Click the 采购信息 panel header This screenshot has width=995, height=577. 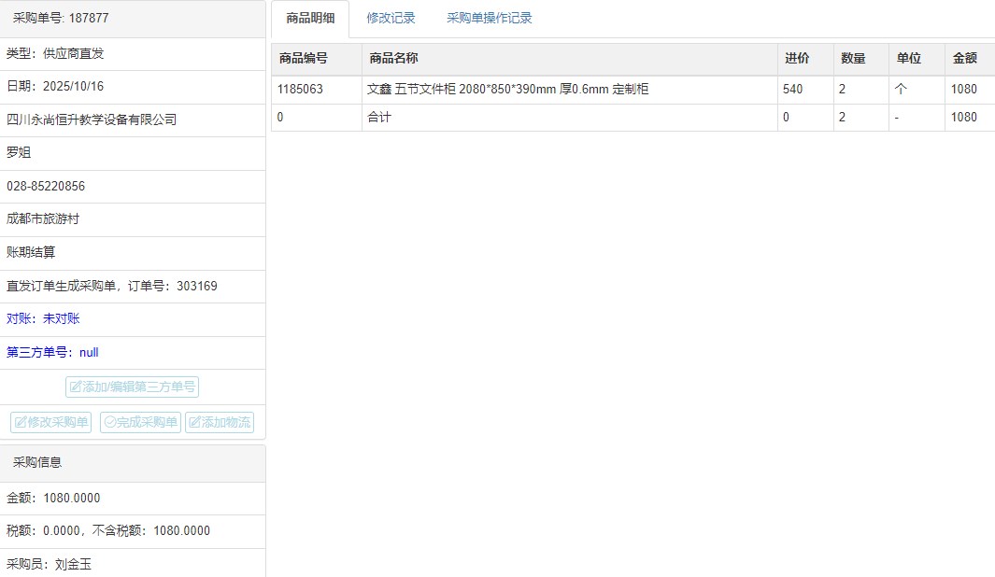tap(37, 462)
